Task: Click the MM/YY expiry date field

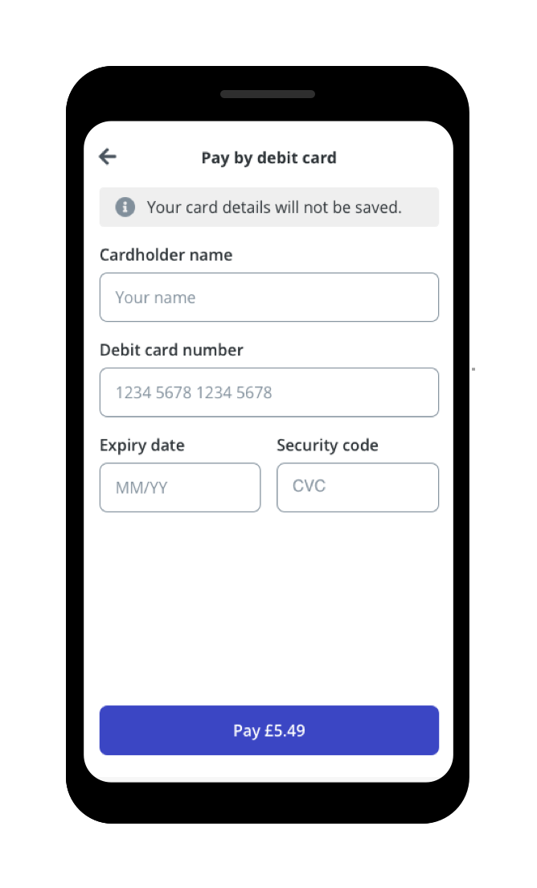Action: click(179, 487)
